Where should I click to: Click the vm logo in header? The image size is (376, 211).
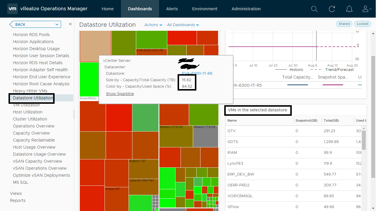(x=12, y=9)
